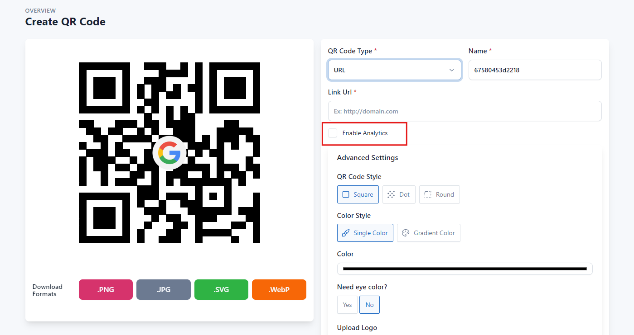Download the QR code as .PNG
The height and width of the screenshot is (335, 634).
[x=106, y=289]
